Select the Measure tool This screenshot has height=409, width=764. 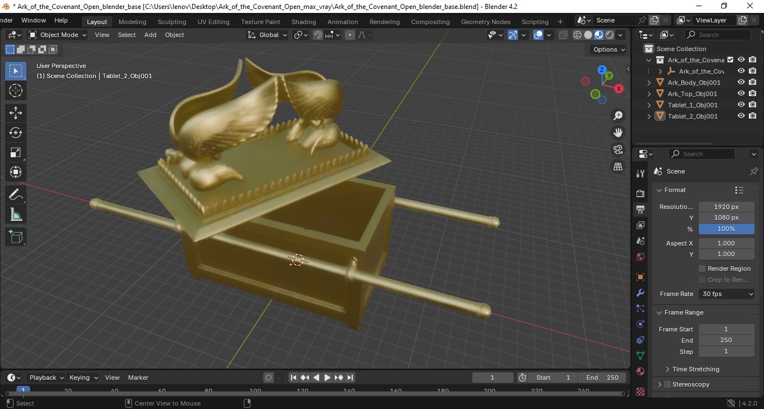(16, 215)
